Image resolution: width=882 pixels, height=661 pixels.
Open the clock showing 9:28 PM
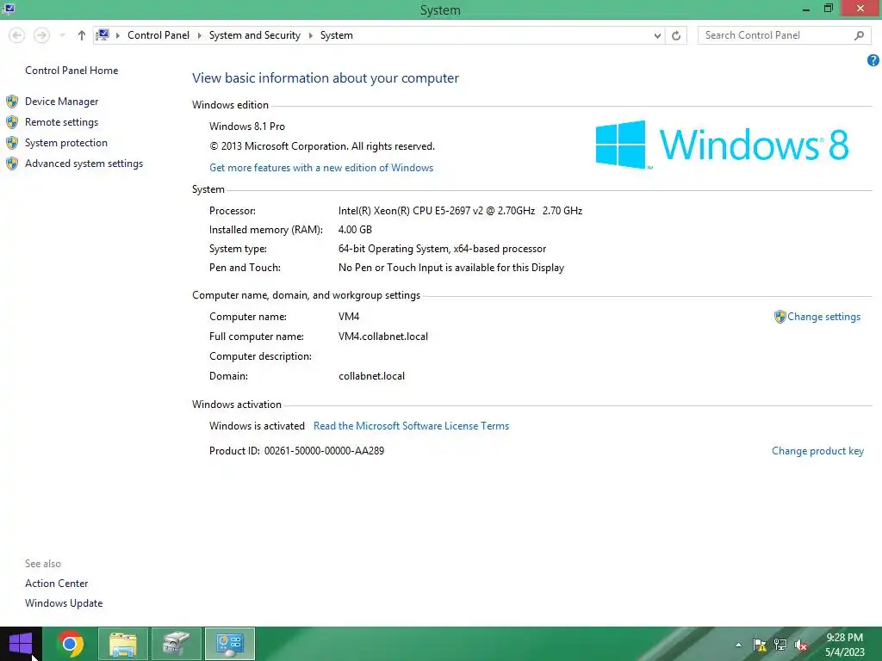coord(844,645)
